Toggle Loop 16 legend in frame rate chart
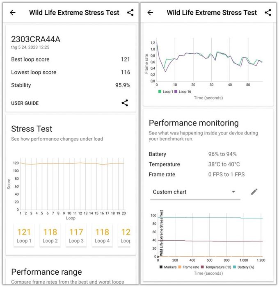The width and height of the screenshot is (279, 287). 183,91
